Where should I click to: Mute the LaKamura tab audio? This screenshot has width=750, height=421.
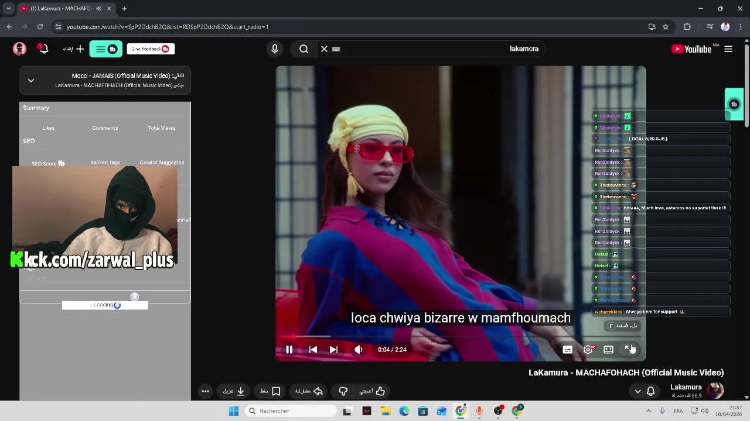click(98, 9)
